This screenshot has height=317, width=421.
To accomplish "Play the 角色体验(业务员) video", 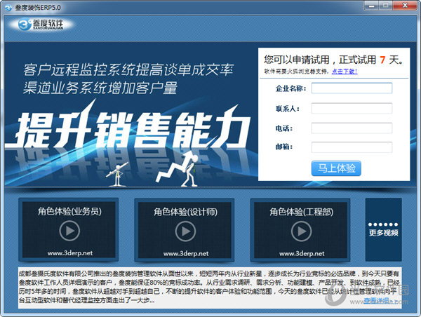I will [x=69, y=231].
